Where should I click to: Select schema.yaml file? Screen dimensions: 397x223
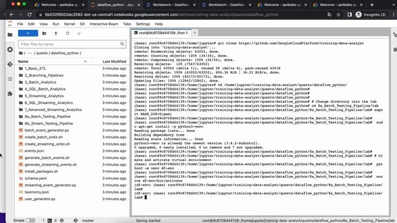[35, 178]
